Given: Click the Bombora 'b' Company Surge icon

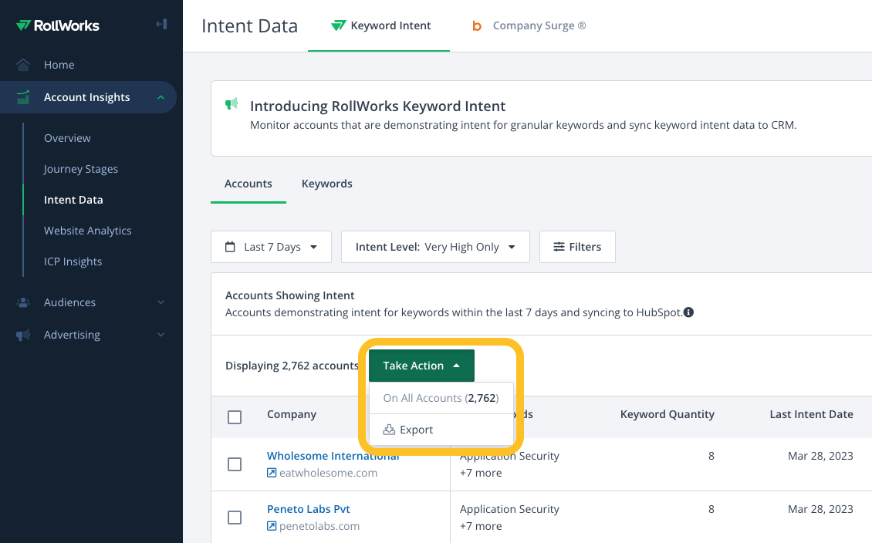Looking at the screenshot, I should (x=477, y=26).
